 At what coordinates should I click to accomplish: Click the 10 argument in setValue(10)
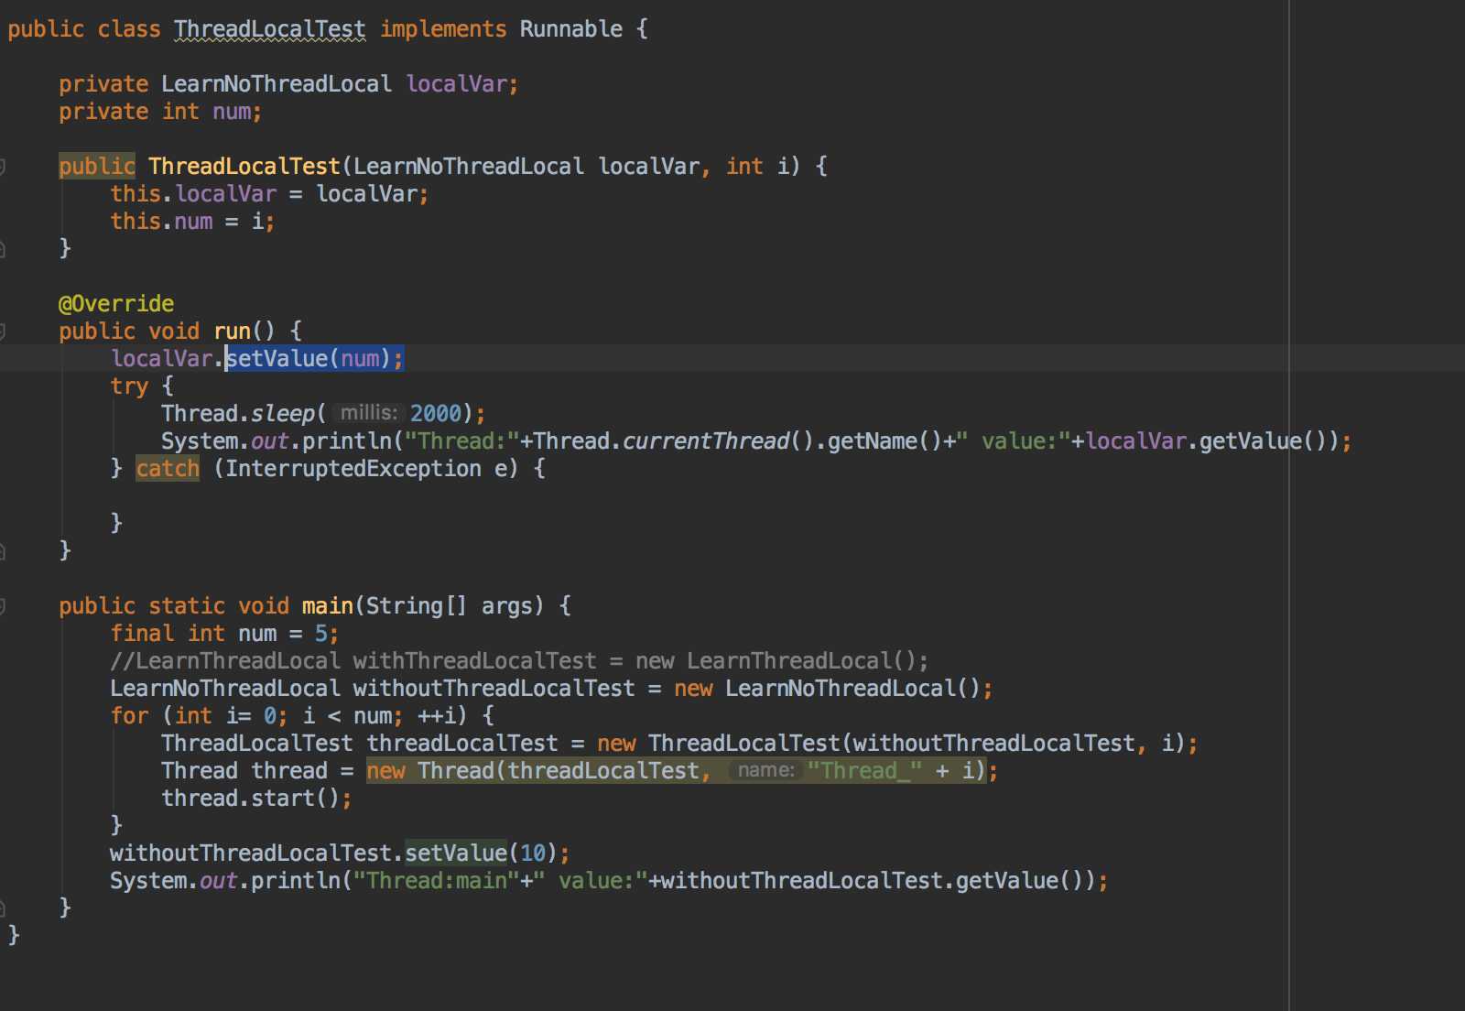[x=533, y=853]
